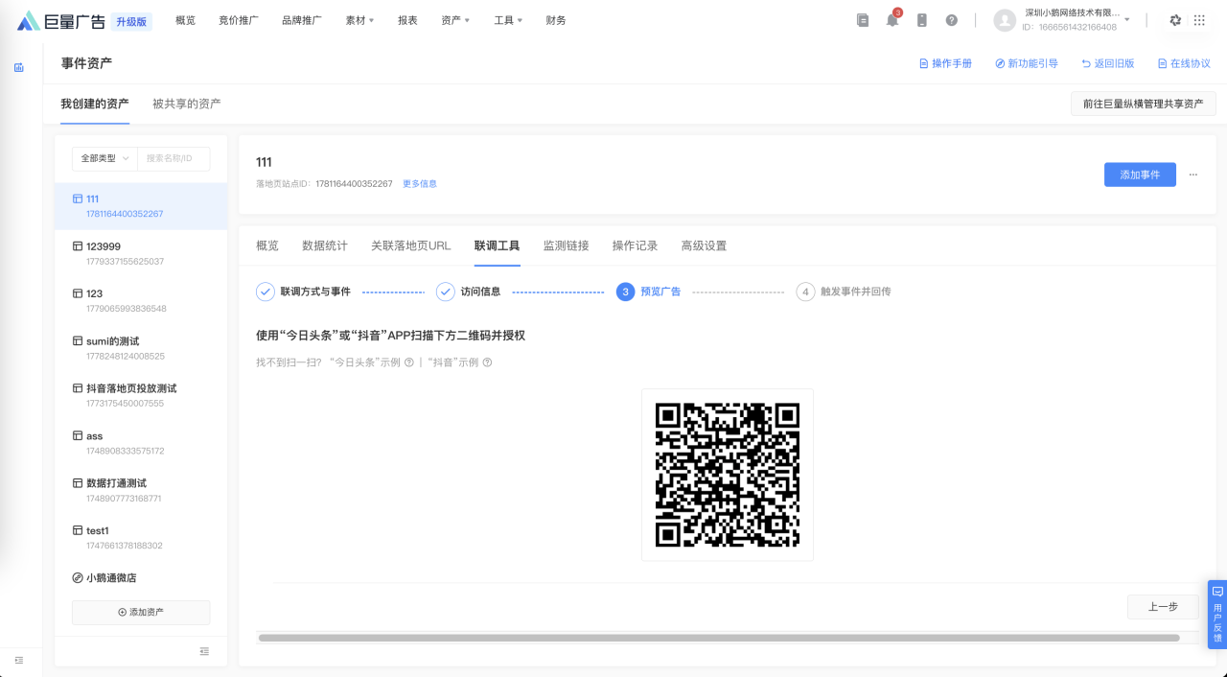Click 前往巨量纵横管理共享资产 button
This screenshot has height=677, width=1227.
(1143, 104)
